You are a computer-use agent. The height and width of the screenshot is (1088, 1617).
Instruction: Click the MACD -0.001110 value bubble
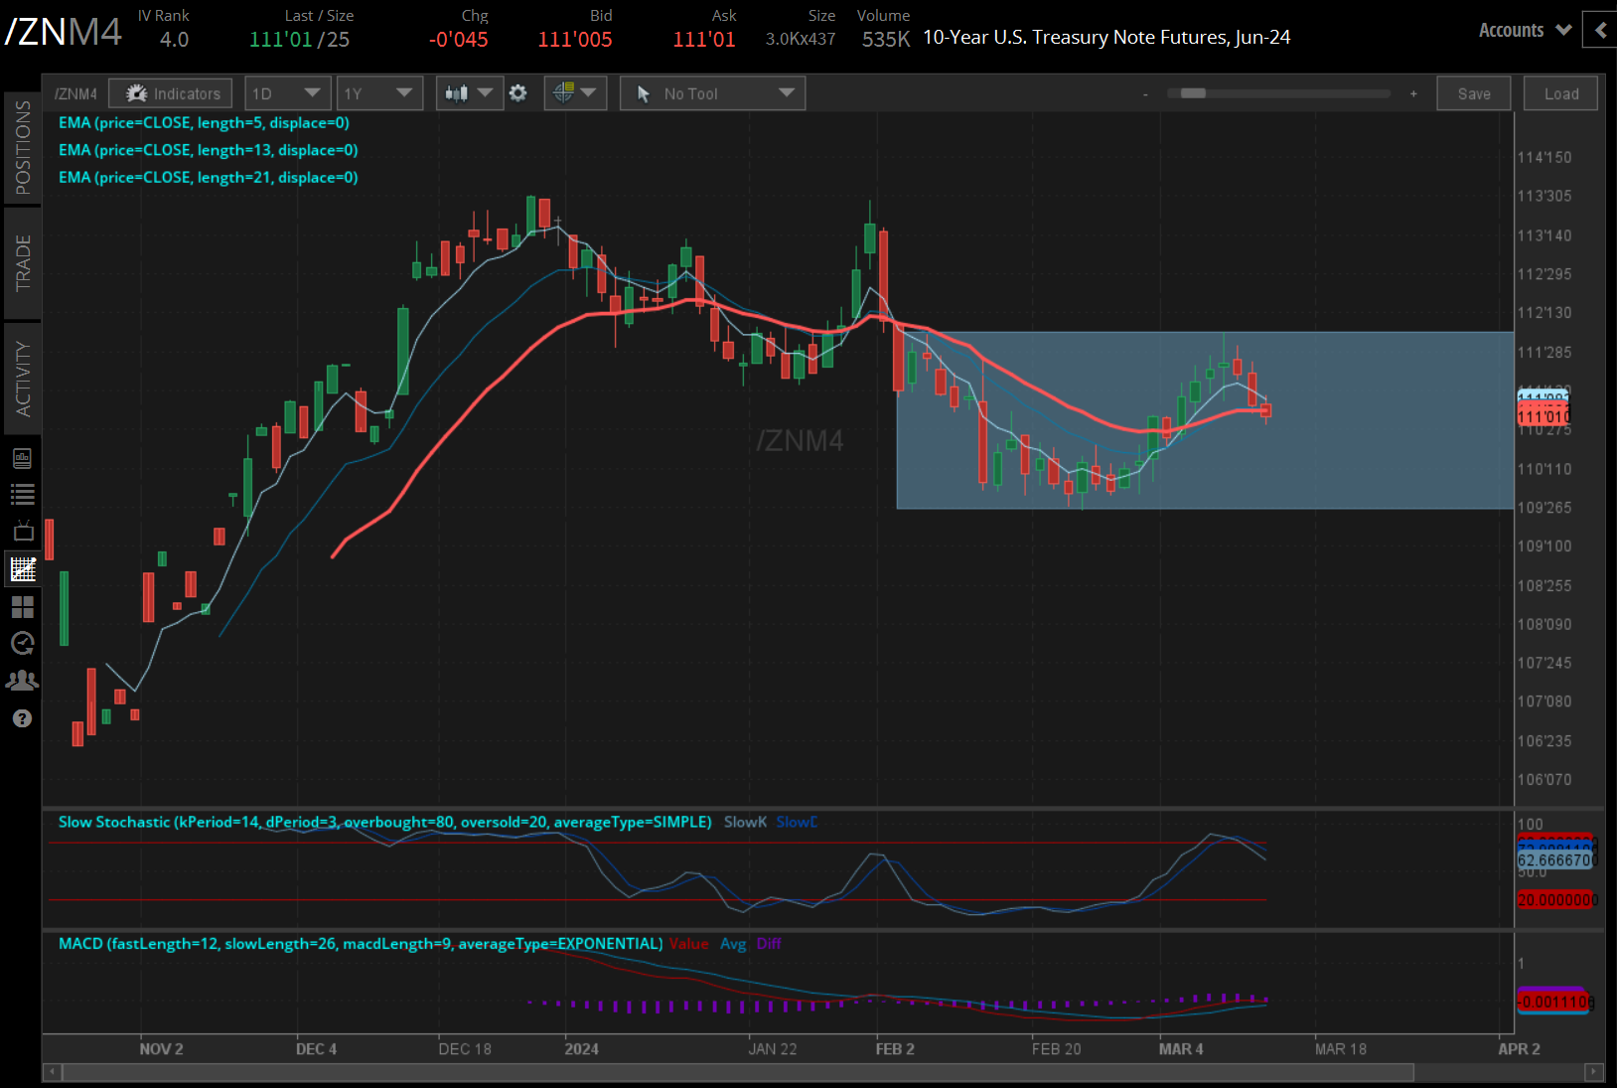coord(1556,1002)
